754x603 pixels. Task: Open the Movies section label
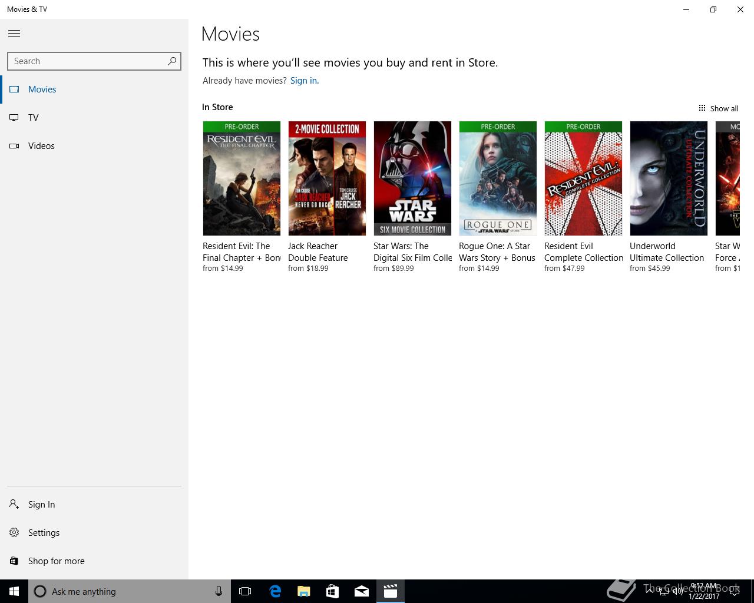pos(42,90)
